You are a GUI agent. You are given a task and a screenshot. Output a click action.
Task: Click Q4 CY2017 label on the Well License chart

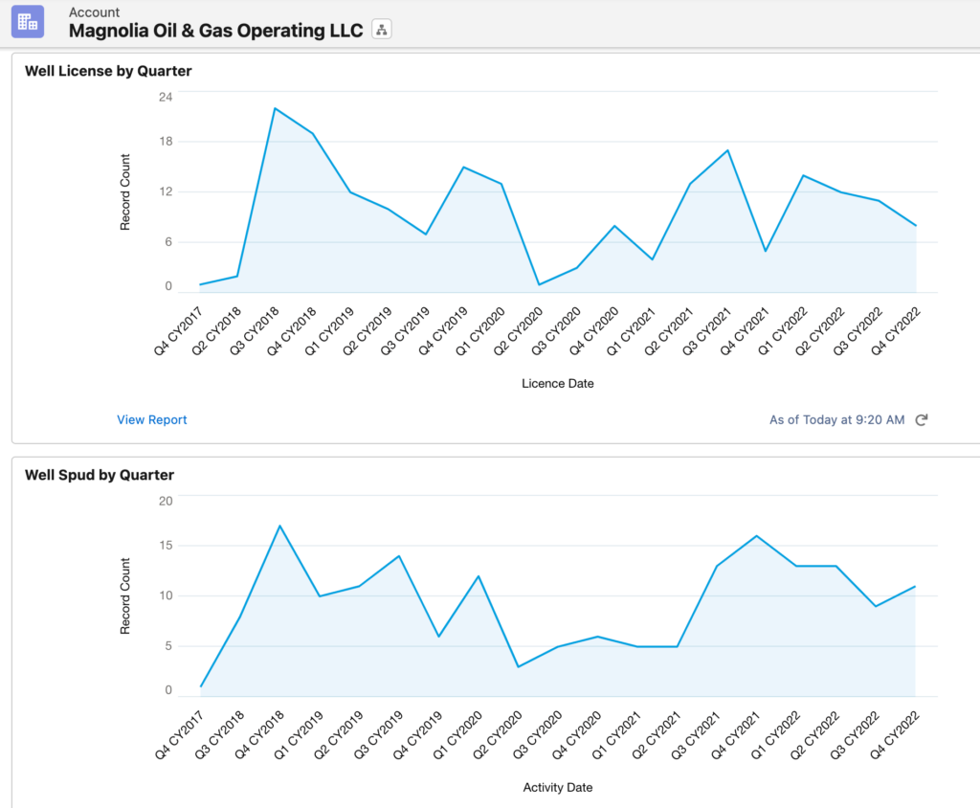coord(178,331)
